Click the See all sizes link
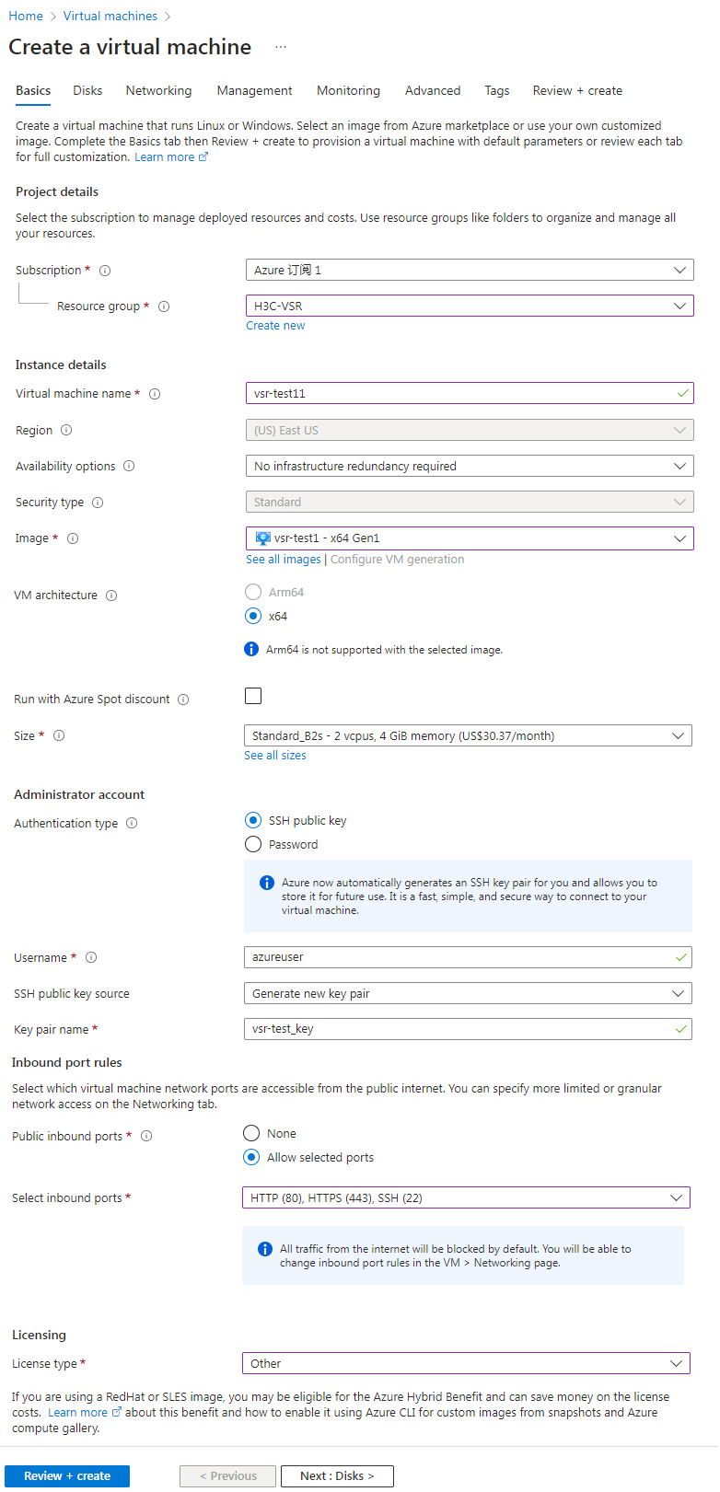 pyautogui.click(x=275, y=755)
